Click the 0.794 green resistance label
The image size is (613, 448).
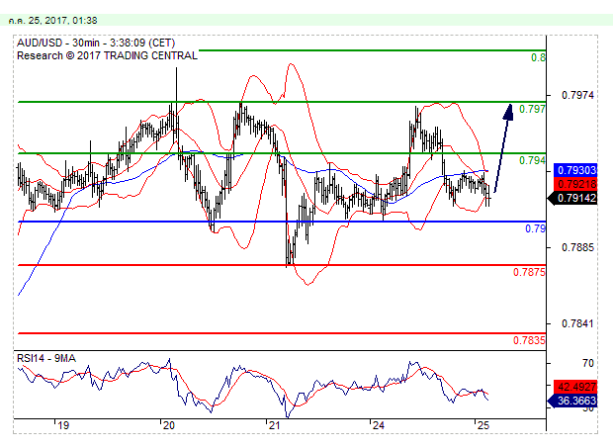click(x=532, y=160)
